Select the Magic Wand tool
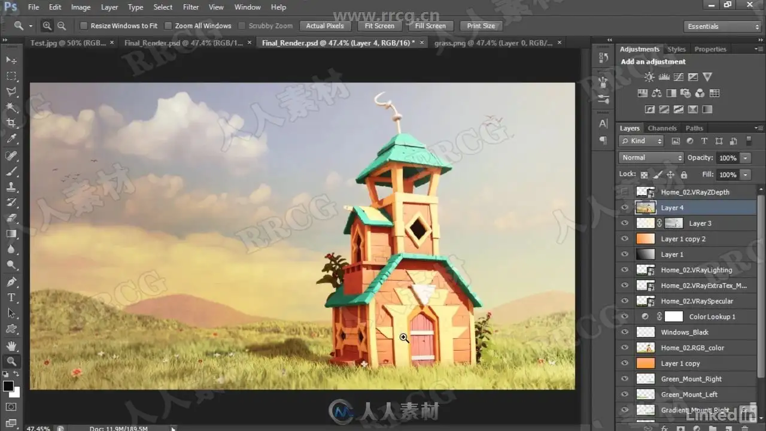The image size is (766, 431). (11, 107)
